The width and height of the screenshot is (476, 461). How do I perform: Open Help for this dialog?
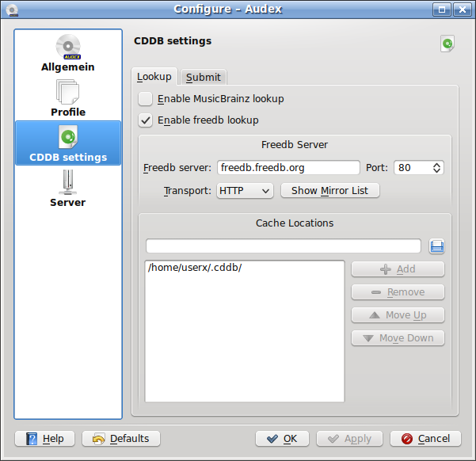click(x=44, y=439)
